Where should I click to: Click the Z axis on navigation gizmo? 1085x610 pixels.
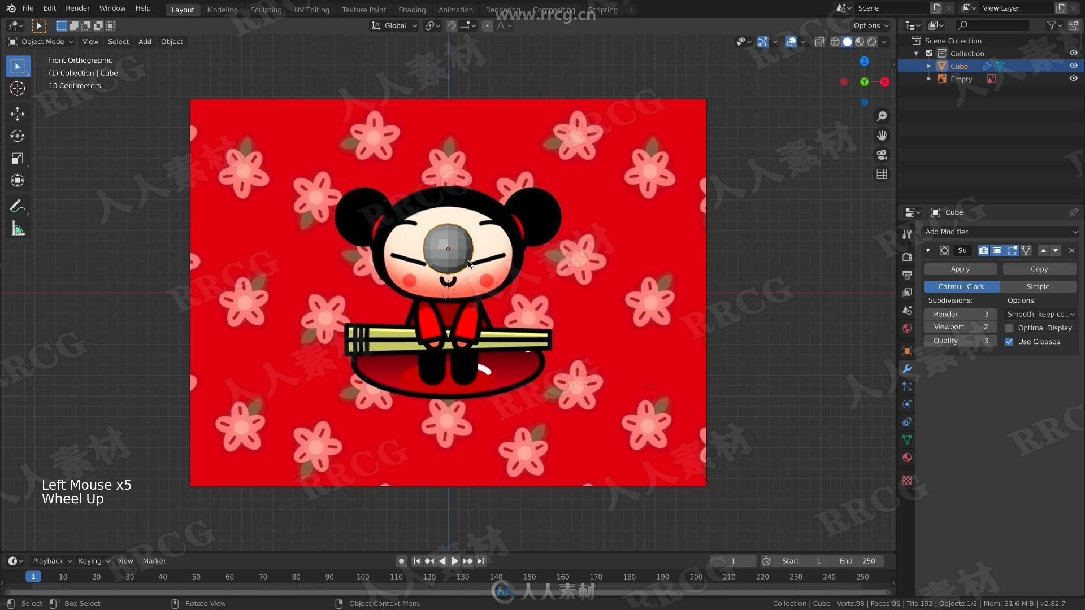[x=864, y=61]
